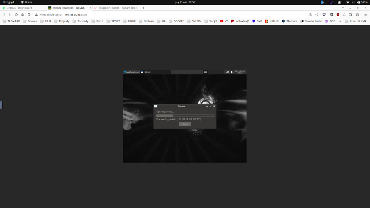Click the Steam update progress bar

point(185,115)
